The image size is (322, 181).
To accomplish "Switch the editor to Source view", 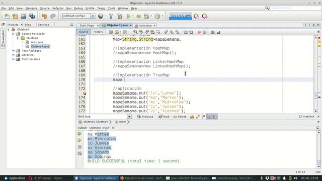I will coord(84,32).
